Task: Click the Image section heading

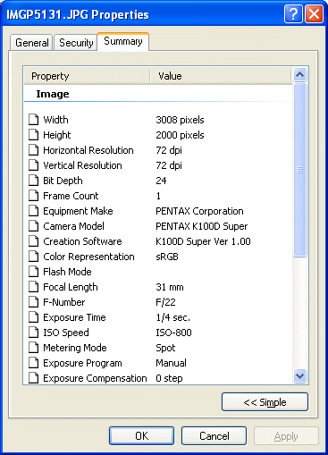Action: pos(53,94)
